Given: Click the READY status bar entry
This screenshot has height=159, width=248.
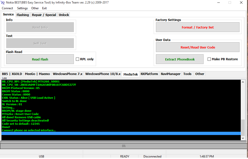Looking at the screenshot, I should (x=125, y=156).
